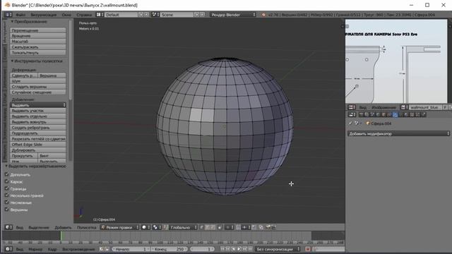Jump to the end frame in timeline
The height and width of the screenshot is (254, 452).
(250, 249)
